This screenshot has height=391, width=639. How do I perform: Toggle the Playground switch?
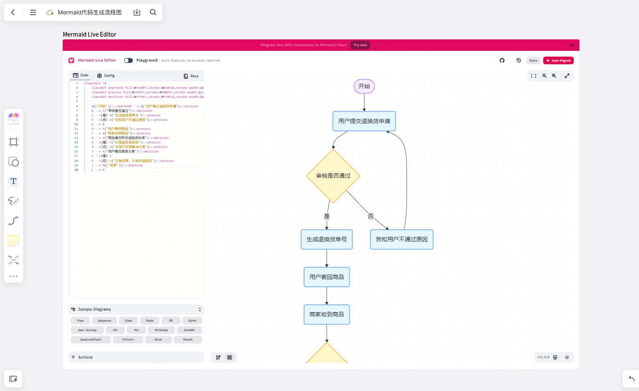click(128, 60)
